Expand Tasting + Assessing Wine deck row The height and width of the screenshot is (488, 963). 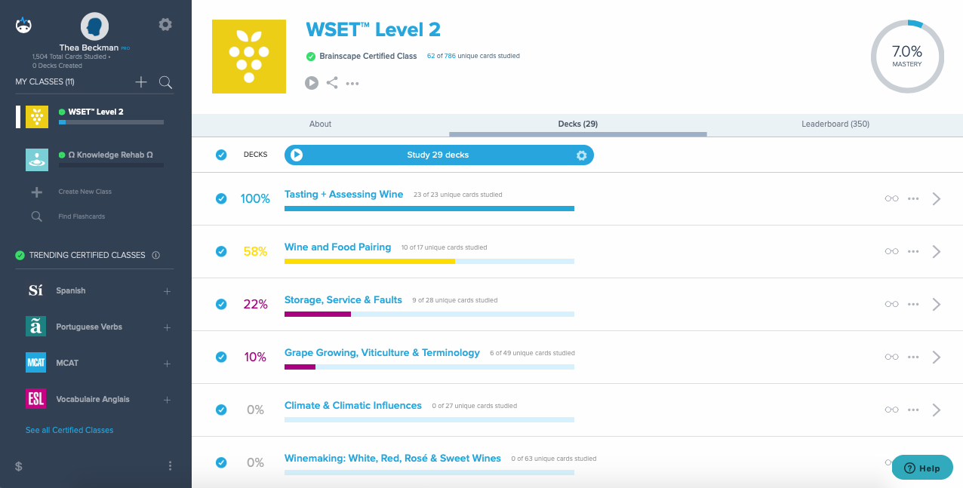point(937,198)
